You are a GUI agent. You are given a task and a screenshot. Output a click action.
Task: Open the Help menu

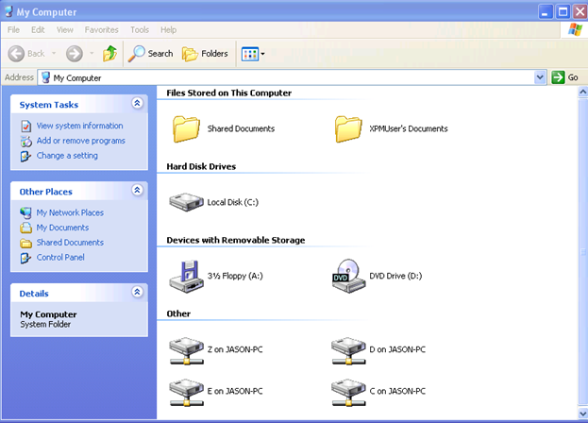(x=168, y=29)
